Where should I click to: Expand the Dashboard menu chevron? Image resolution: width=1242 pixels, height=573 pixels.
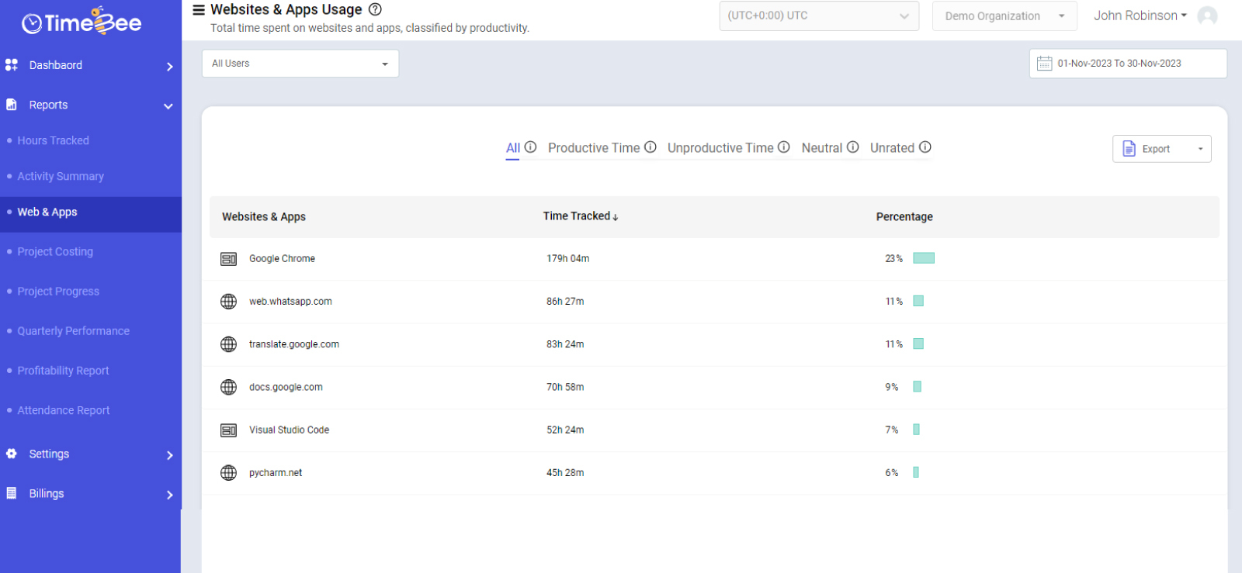(x=169, y=67)
